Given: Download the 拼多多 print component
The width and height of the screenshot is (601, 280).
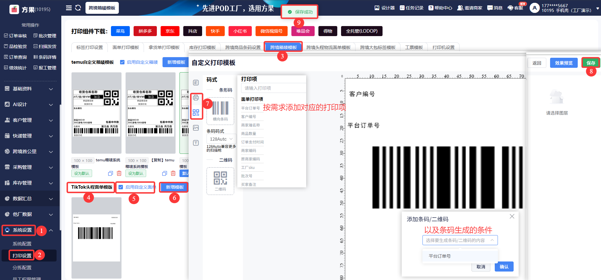Looking at the screenshot, I should coord(145,31).
